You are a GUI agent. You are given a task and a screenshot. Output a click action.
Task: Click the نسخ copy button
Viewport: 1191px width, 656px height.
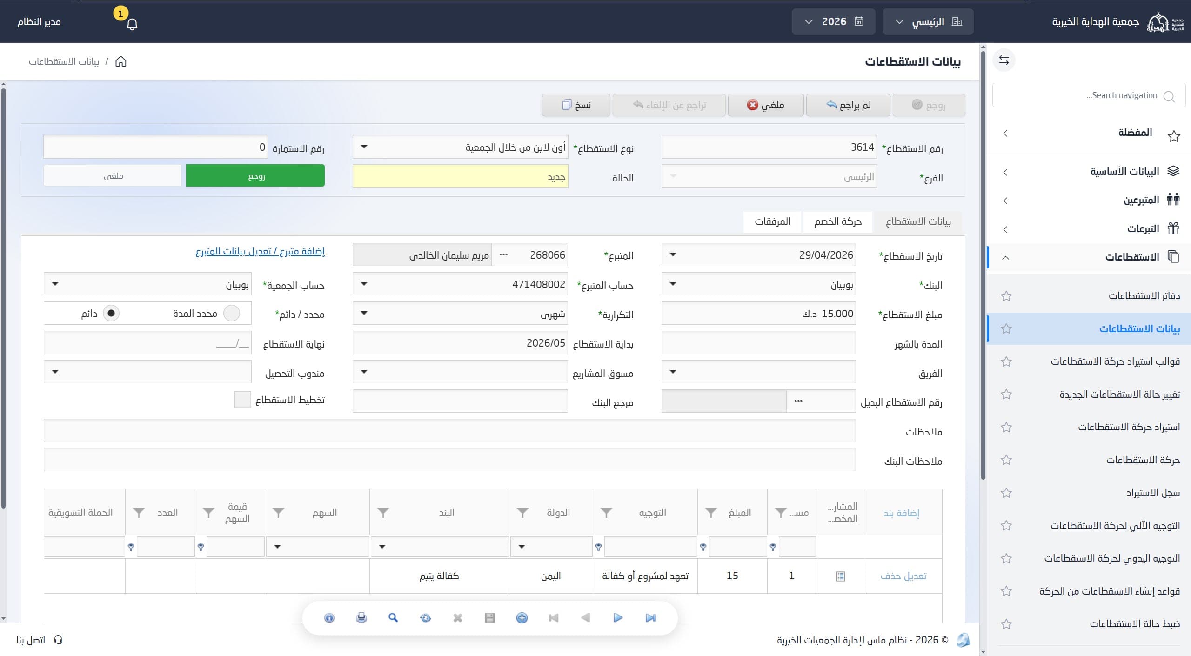pos(576,105)
